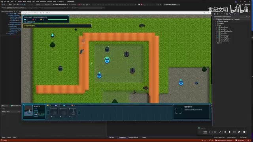The image size is (253, 142).
Task: Switch to the Git Changes tab
Action: coord(243,137)
